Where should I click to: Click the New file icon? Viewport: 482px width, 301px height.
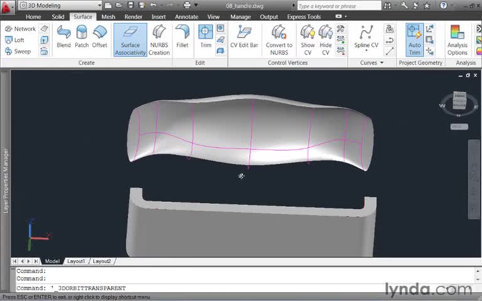[x=108, y=5]
